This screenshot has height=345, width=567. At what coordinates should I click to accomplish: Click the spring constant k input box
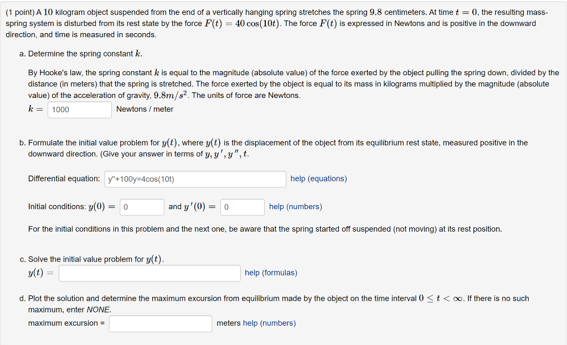point(79,110)
